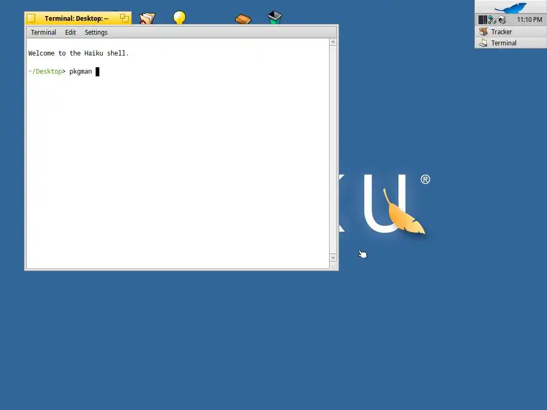Click the Trash bin desktop icon
Viewport: 547px width, 410px height.
coord(275,18)
